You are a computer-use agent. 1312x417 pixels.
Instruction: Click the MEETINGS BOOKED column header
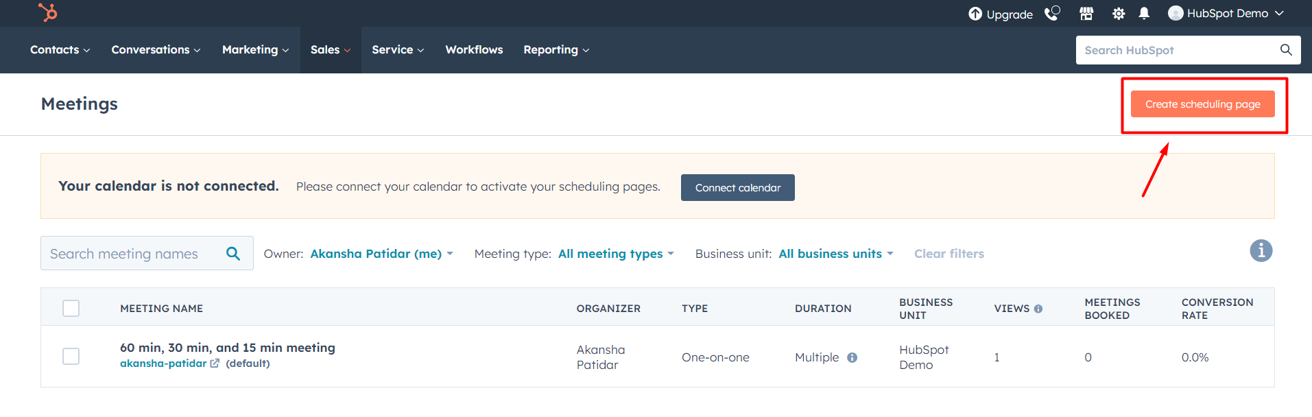click(x=1112, y=309)
